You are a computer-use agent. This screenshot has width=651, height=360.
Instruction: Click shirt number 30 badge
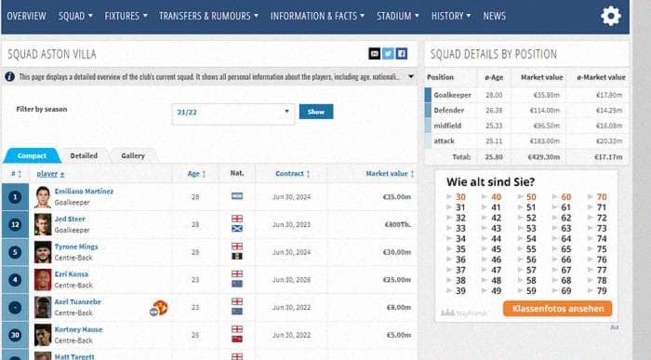(x=15, y=335)
